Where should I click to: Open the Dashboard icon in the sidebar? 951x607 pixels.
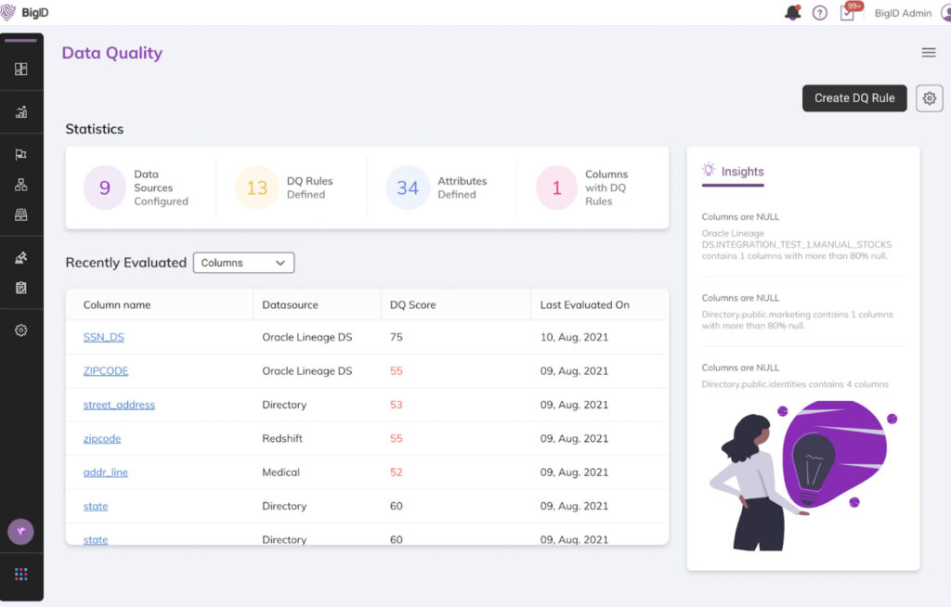coord(20,70)
